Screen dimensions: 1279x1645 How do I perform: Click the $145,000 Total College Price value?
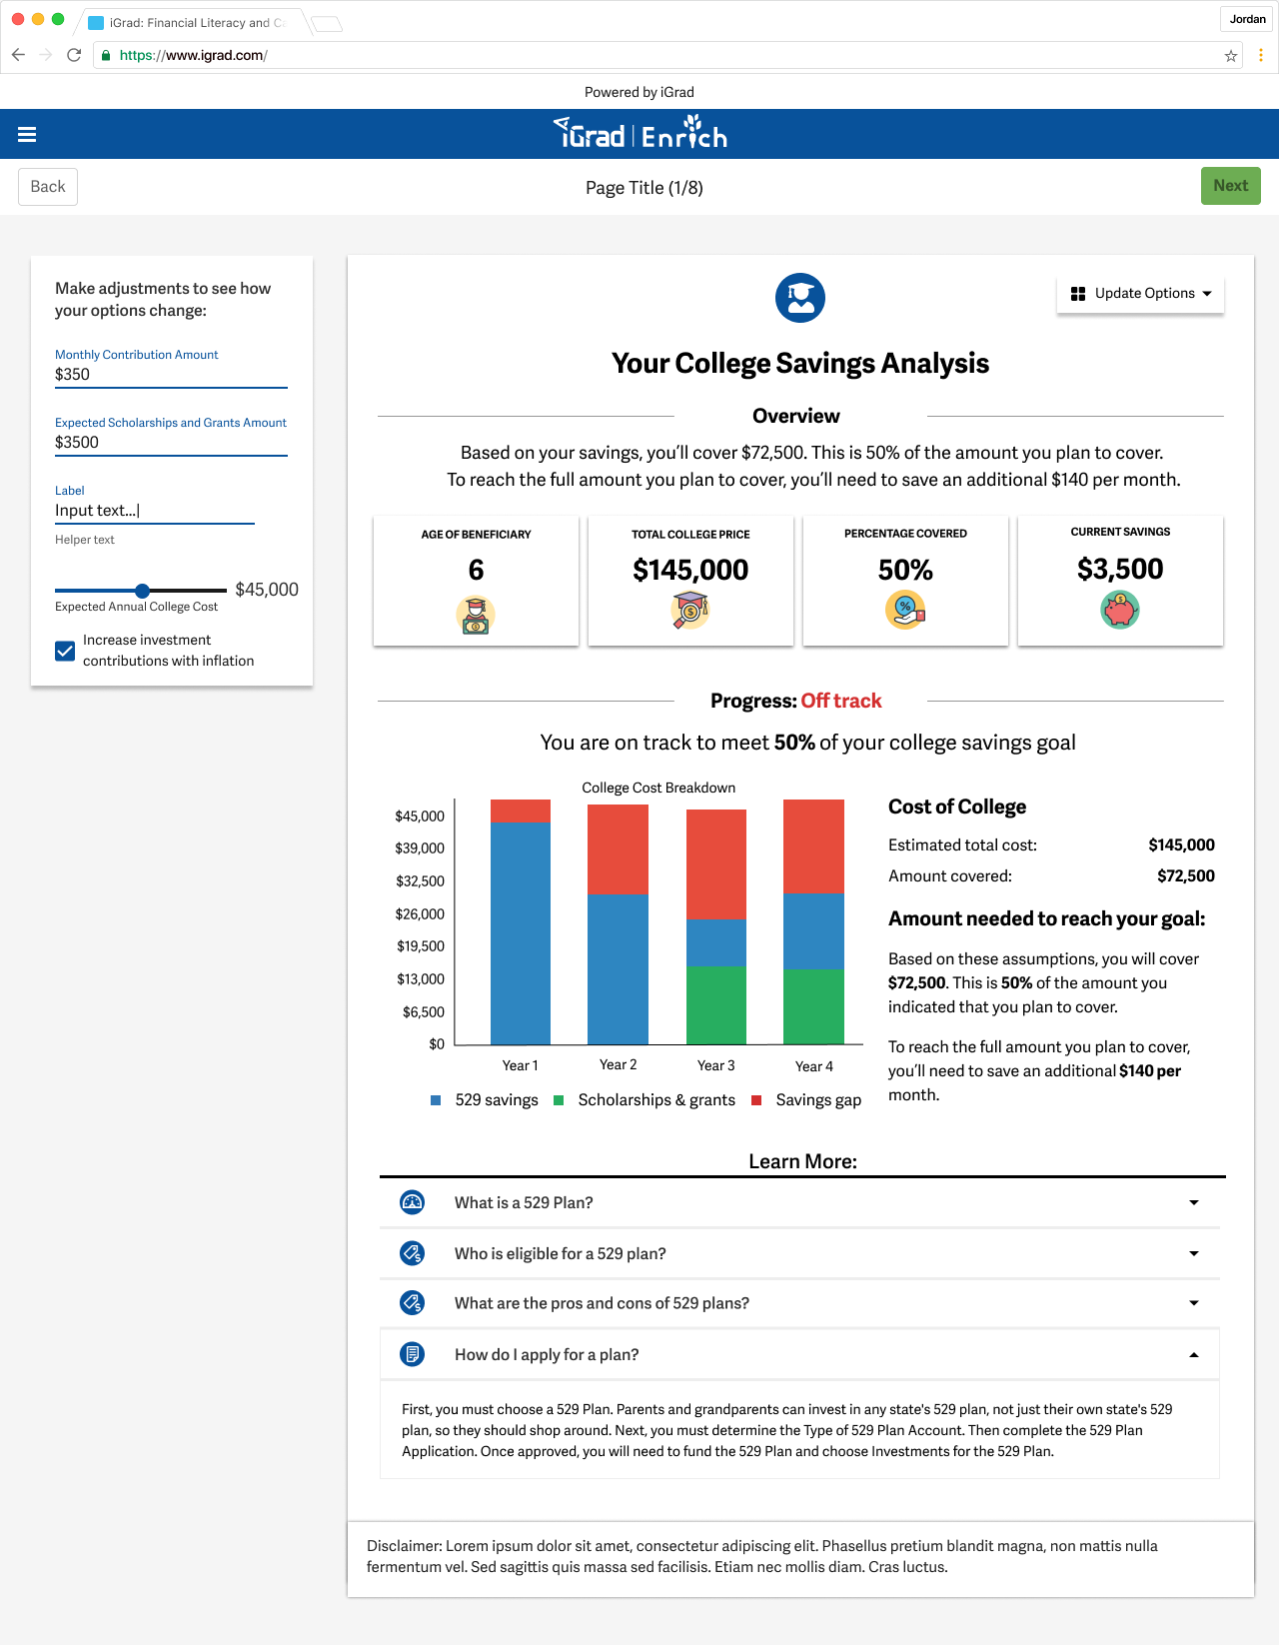(690, 570)
